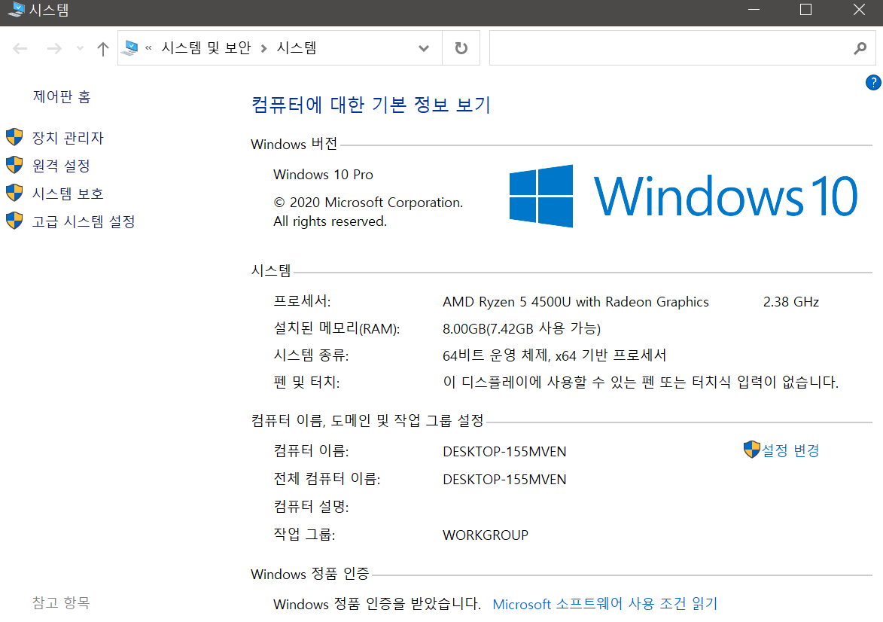Image resolution: width=883 pixels, height=622 pixels.
Task: Click the Windows 10 logo image
Action: pos(683,196)
